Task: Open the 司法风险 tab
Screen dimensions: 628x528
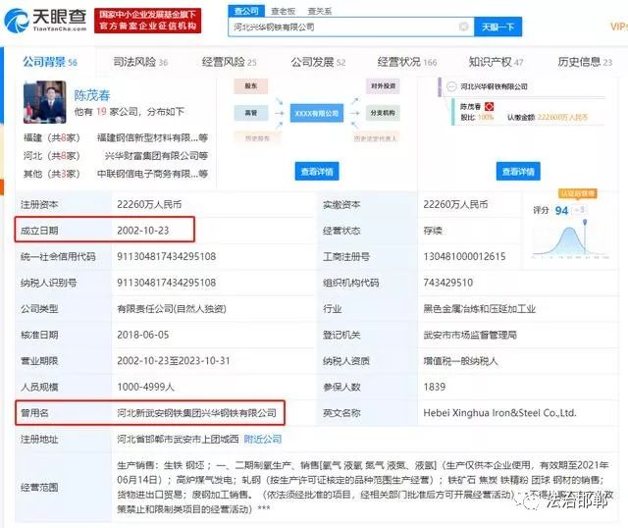Action: point(140,62)
